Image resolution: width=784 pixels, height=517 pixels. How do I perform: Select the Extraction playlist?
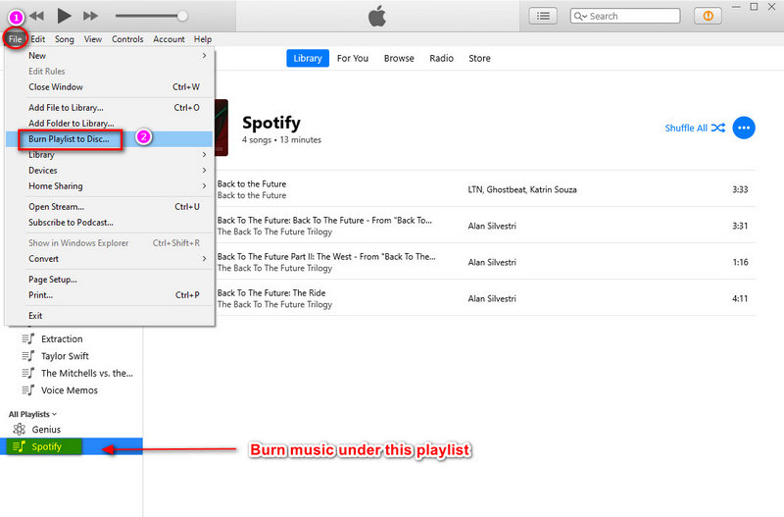tap(71, 338)
